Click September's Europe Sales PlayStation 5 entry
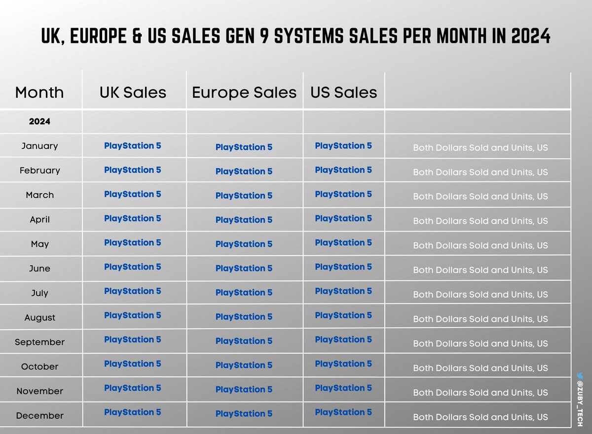This screenshot has width=592, height=434. [x=244, y=341]
